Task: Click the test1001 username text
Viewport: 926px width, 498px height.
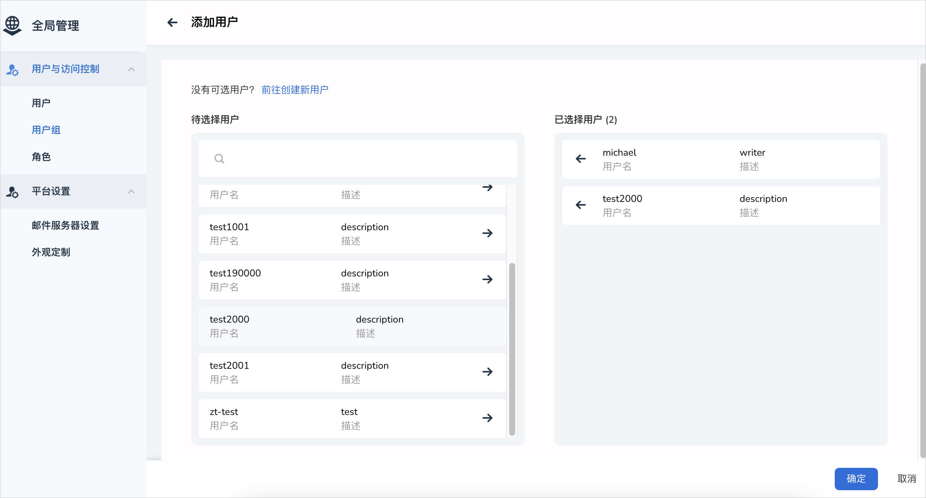Action: (229, 227)
